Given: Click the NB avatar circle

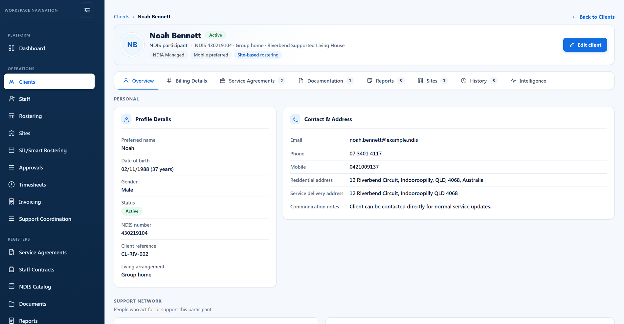Looking at the screenshot, I should (132, 45).
